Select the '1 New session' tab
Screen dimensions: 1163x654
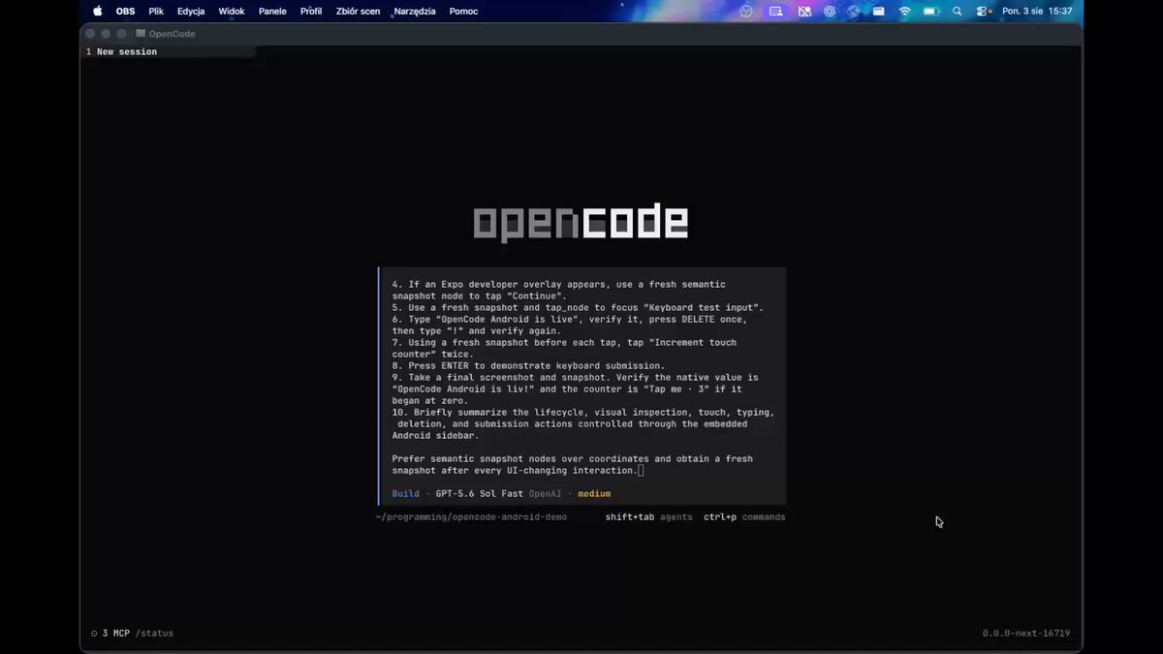click(169, 52)
